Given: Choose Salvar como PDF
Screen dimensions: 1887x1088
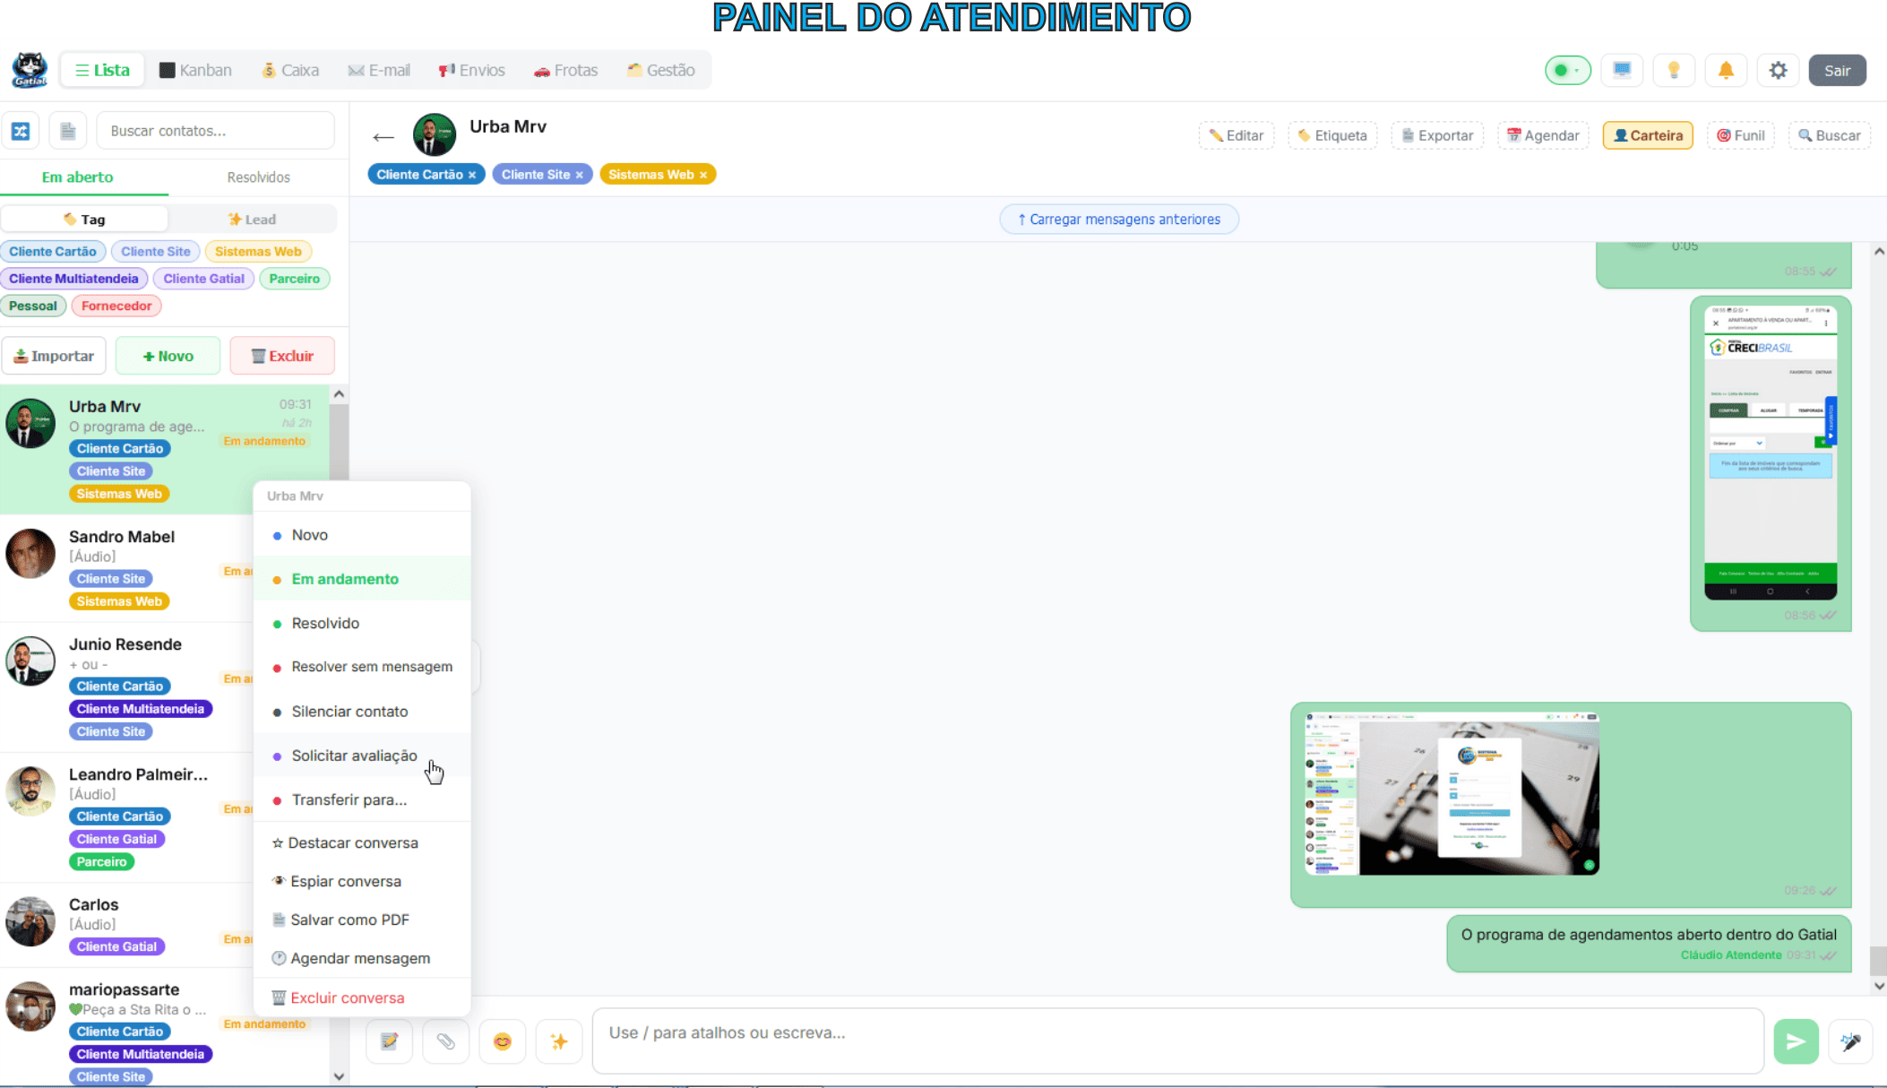Looking at the screenshot, I should pos(362,920).
